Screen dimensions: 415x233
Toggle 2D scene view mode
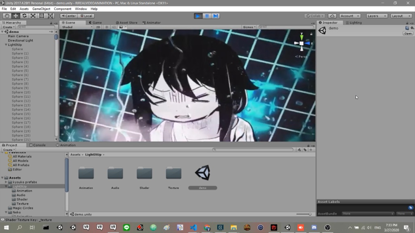98,27
